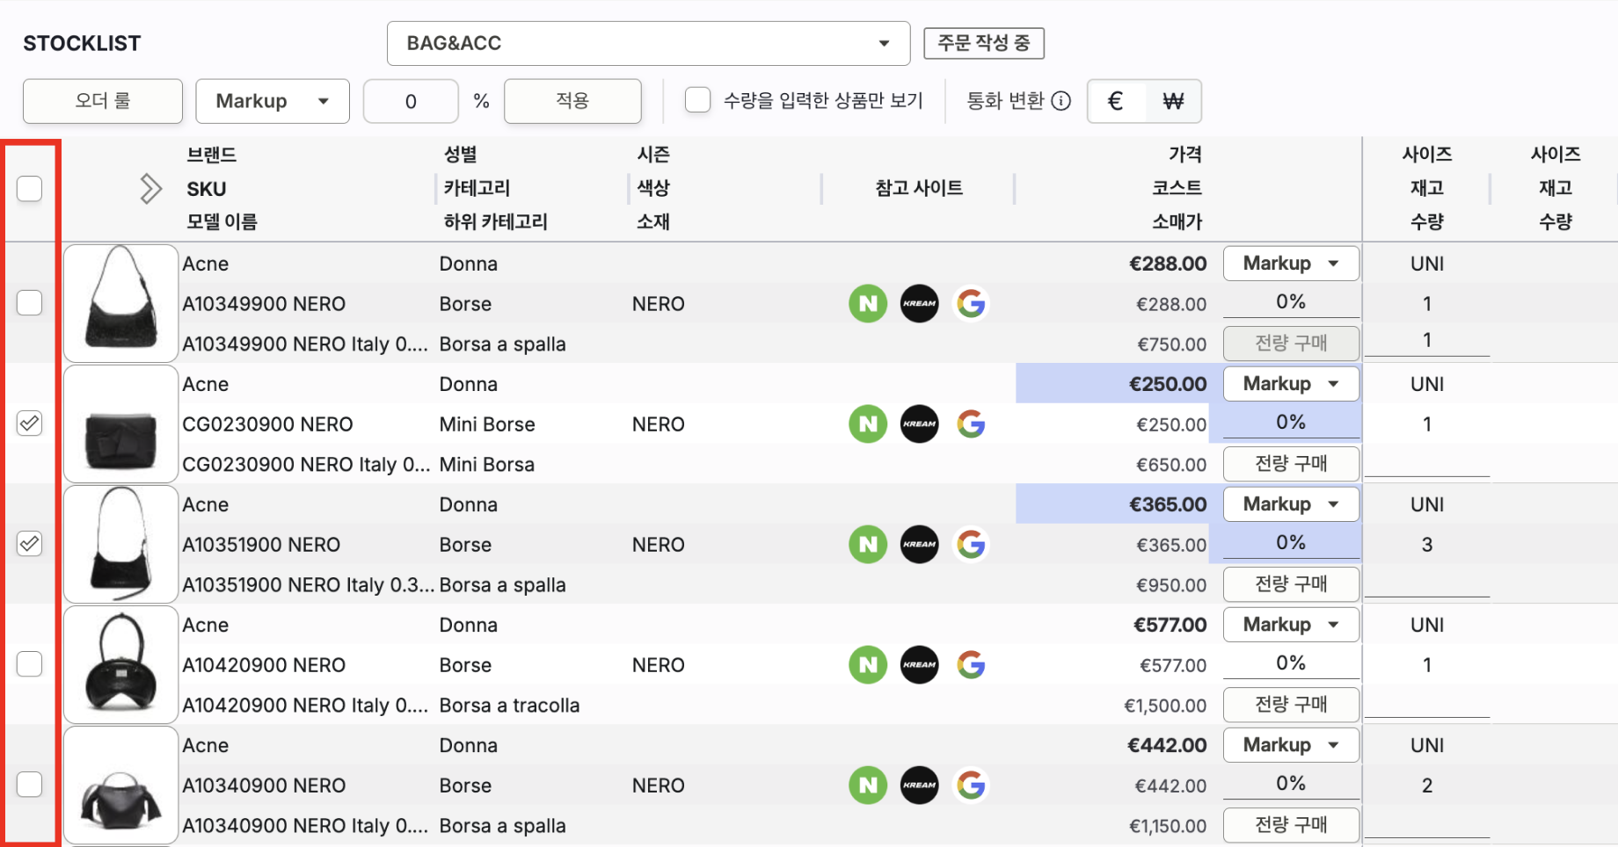Click Google icon for A10420900 NERO
Viewport: 1618px width, 847px height.
click(971, 665)
